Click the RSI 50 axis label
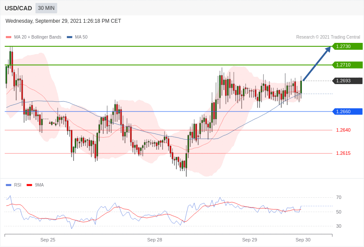The image size is (364, 247). [339, 212]
